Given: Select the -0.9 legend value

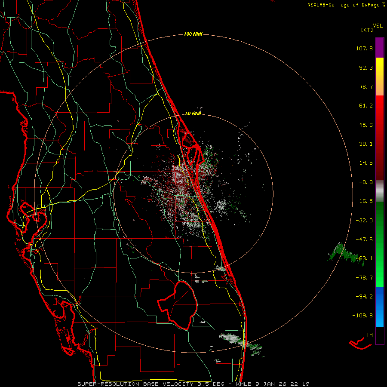Looking at the screenshot, I should [366, 182].
